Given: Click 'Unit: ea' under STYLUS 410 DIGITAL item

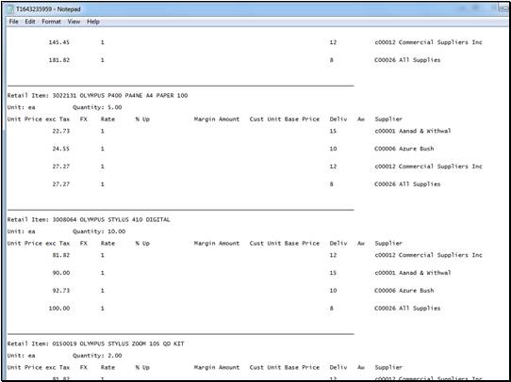Looking at the screenshot, I should click(x=21, y=231).
